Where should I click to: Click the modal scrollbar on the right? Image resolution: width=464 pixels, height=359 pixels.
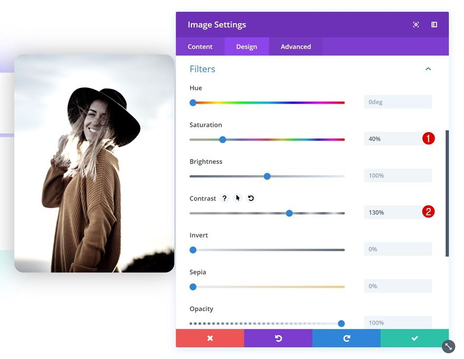[x=446, y=184]
